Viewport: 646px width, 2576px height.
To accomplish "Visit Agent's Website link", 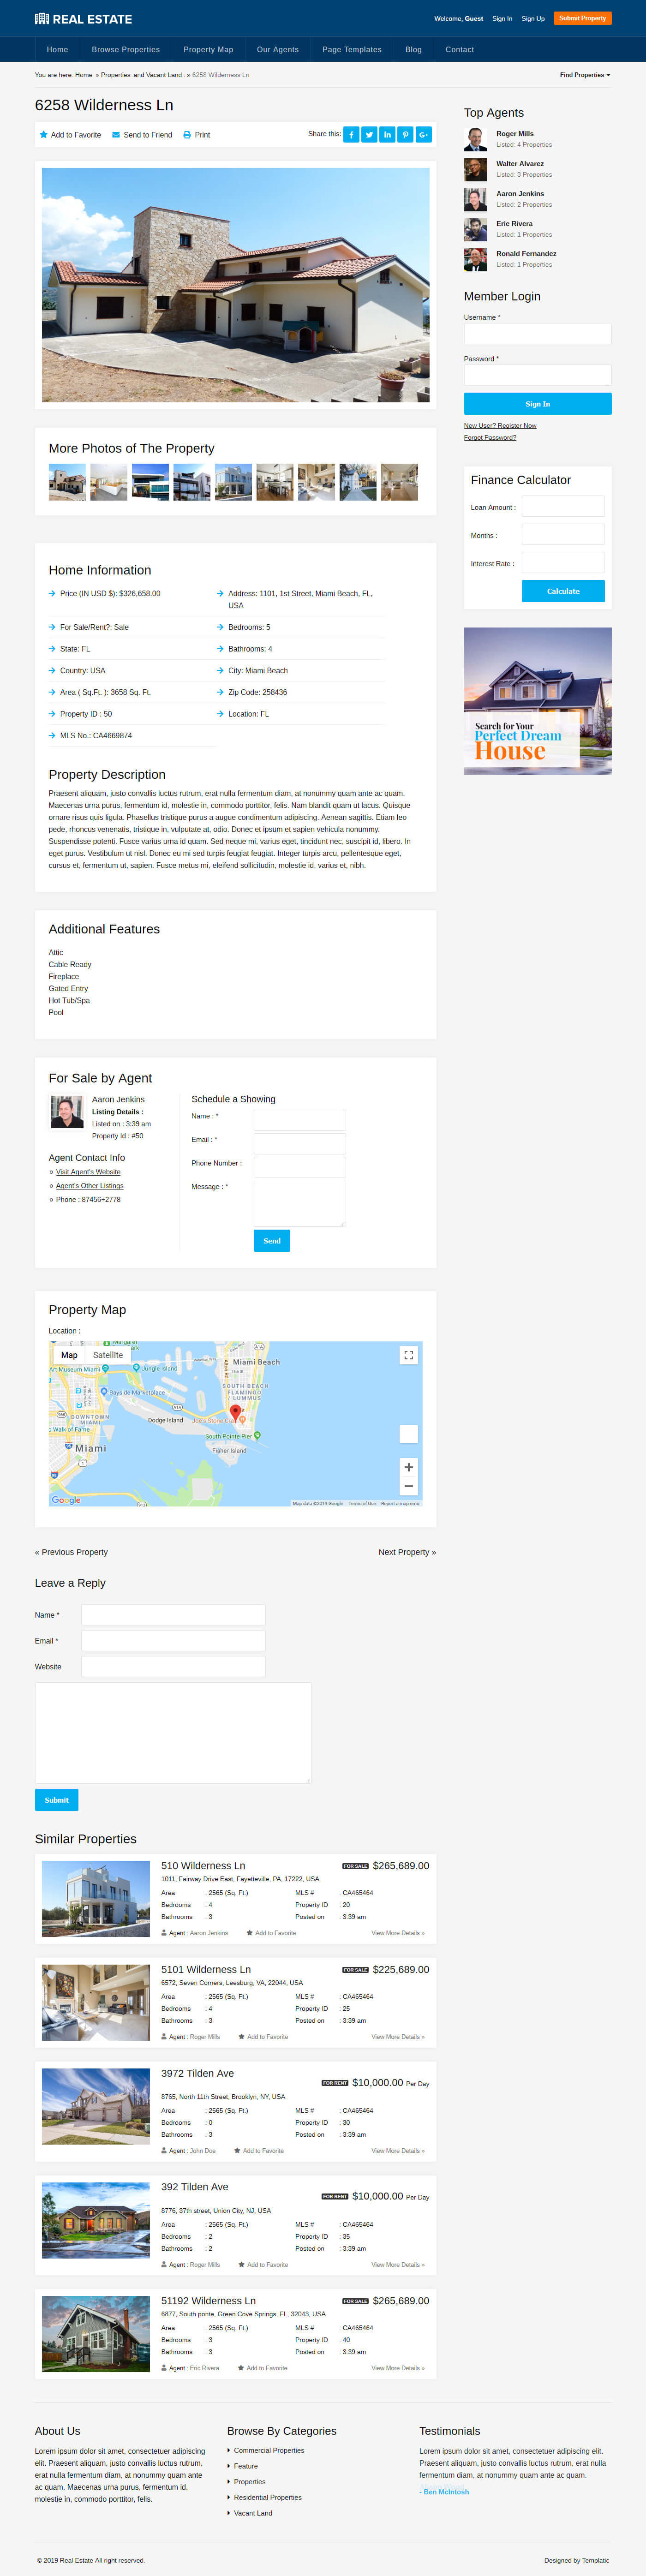I will point(88,1172).
